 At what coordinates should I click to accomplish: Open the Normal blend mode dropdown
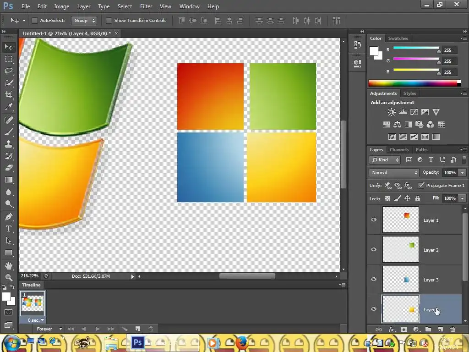point(394,172)
